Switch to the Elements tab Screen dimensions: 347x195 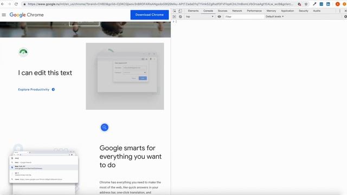click(193, 11)
